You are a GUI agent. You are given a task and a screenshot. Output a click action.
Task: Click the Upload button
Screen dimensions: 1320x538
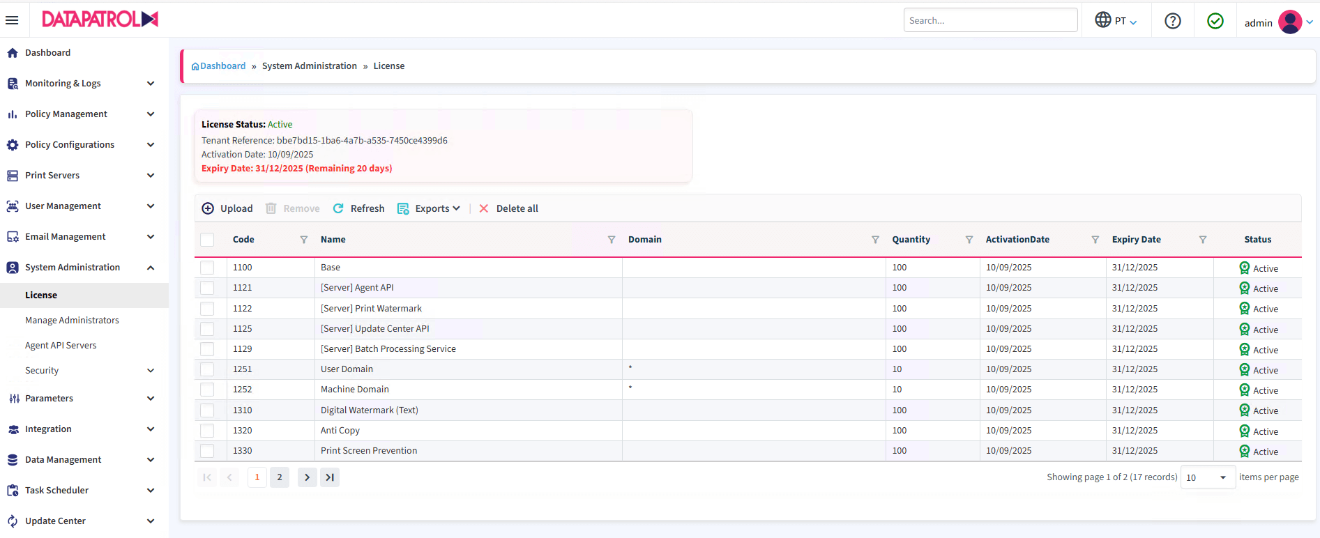click(x=227, y=208)
